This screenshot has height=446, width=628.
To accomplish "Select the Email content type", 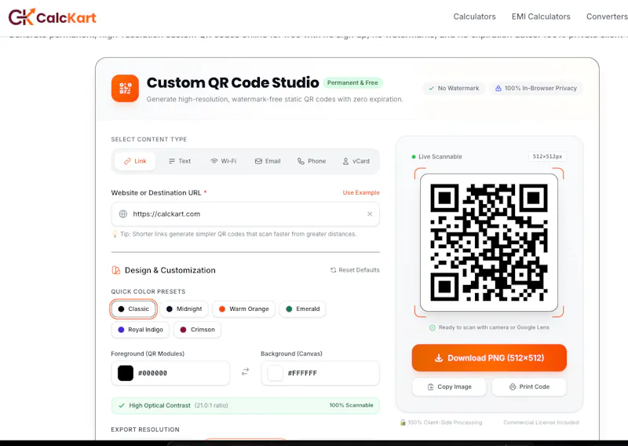I will (x=268, y=161).
